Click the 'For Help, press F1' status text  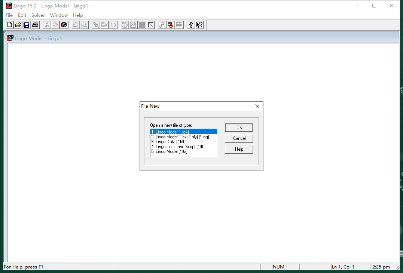[x=24, y=267]
